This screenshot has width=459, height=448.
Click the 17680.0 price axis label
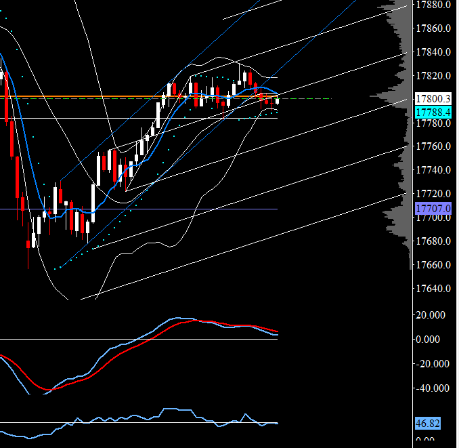433,241
